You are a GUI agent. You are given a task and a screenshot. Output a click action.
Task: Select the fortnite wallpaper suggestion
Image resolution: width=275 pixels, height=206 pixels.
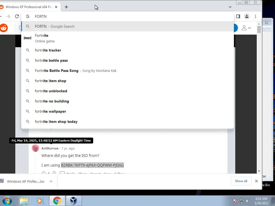point(128,111)
